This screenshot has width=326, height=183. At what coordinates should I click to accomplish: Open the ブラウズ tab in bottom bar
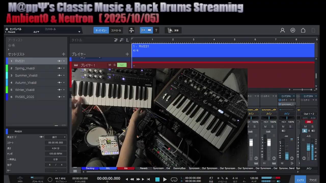(313, 180)
